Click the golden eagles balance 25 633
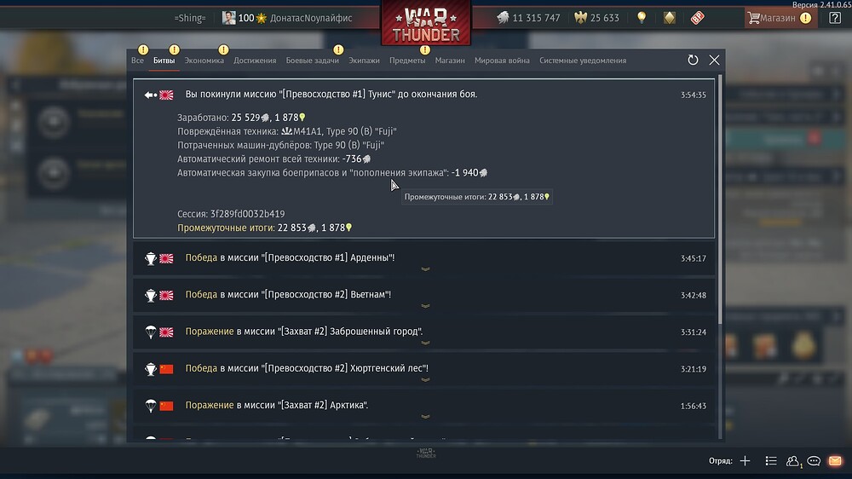The image size is (852, 479). point(596,18)
